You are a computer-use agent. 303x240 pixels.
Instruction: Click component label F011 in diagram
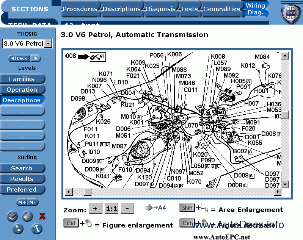(x=90, y=129)
